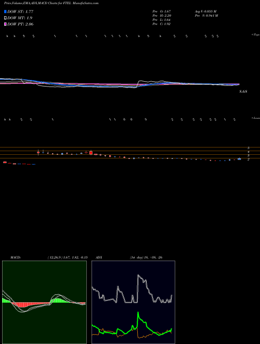The height and width of the screenshot is (344, 260).
Task: Open the ADX indicator chart
Action: click(x=133, y=302)
